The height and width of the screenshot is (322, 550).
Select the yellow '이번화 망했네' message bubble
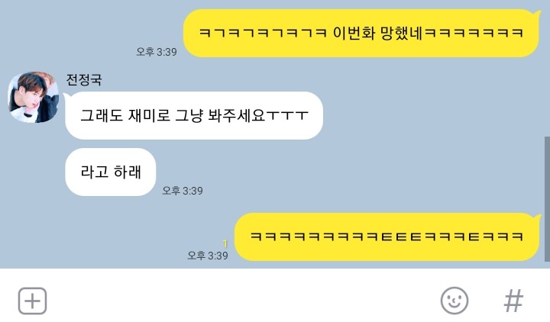coord(361,34)
